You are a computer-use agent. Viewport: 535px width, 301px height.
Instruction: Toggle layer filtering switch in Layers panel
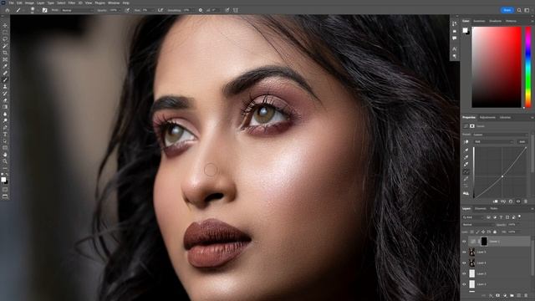pyautogui.click(x=519, y=217)
